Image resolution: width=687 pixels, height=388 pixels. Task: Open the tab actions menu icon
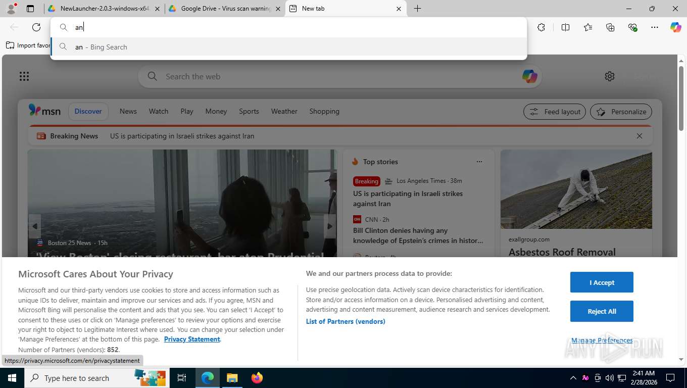tap(30, 9)
